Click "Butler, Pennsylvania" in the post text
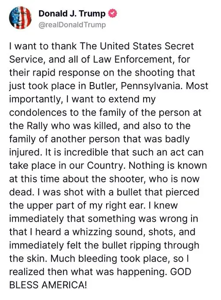221x300 pixels. pos(135,86)
